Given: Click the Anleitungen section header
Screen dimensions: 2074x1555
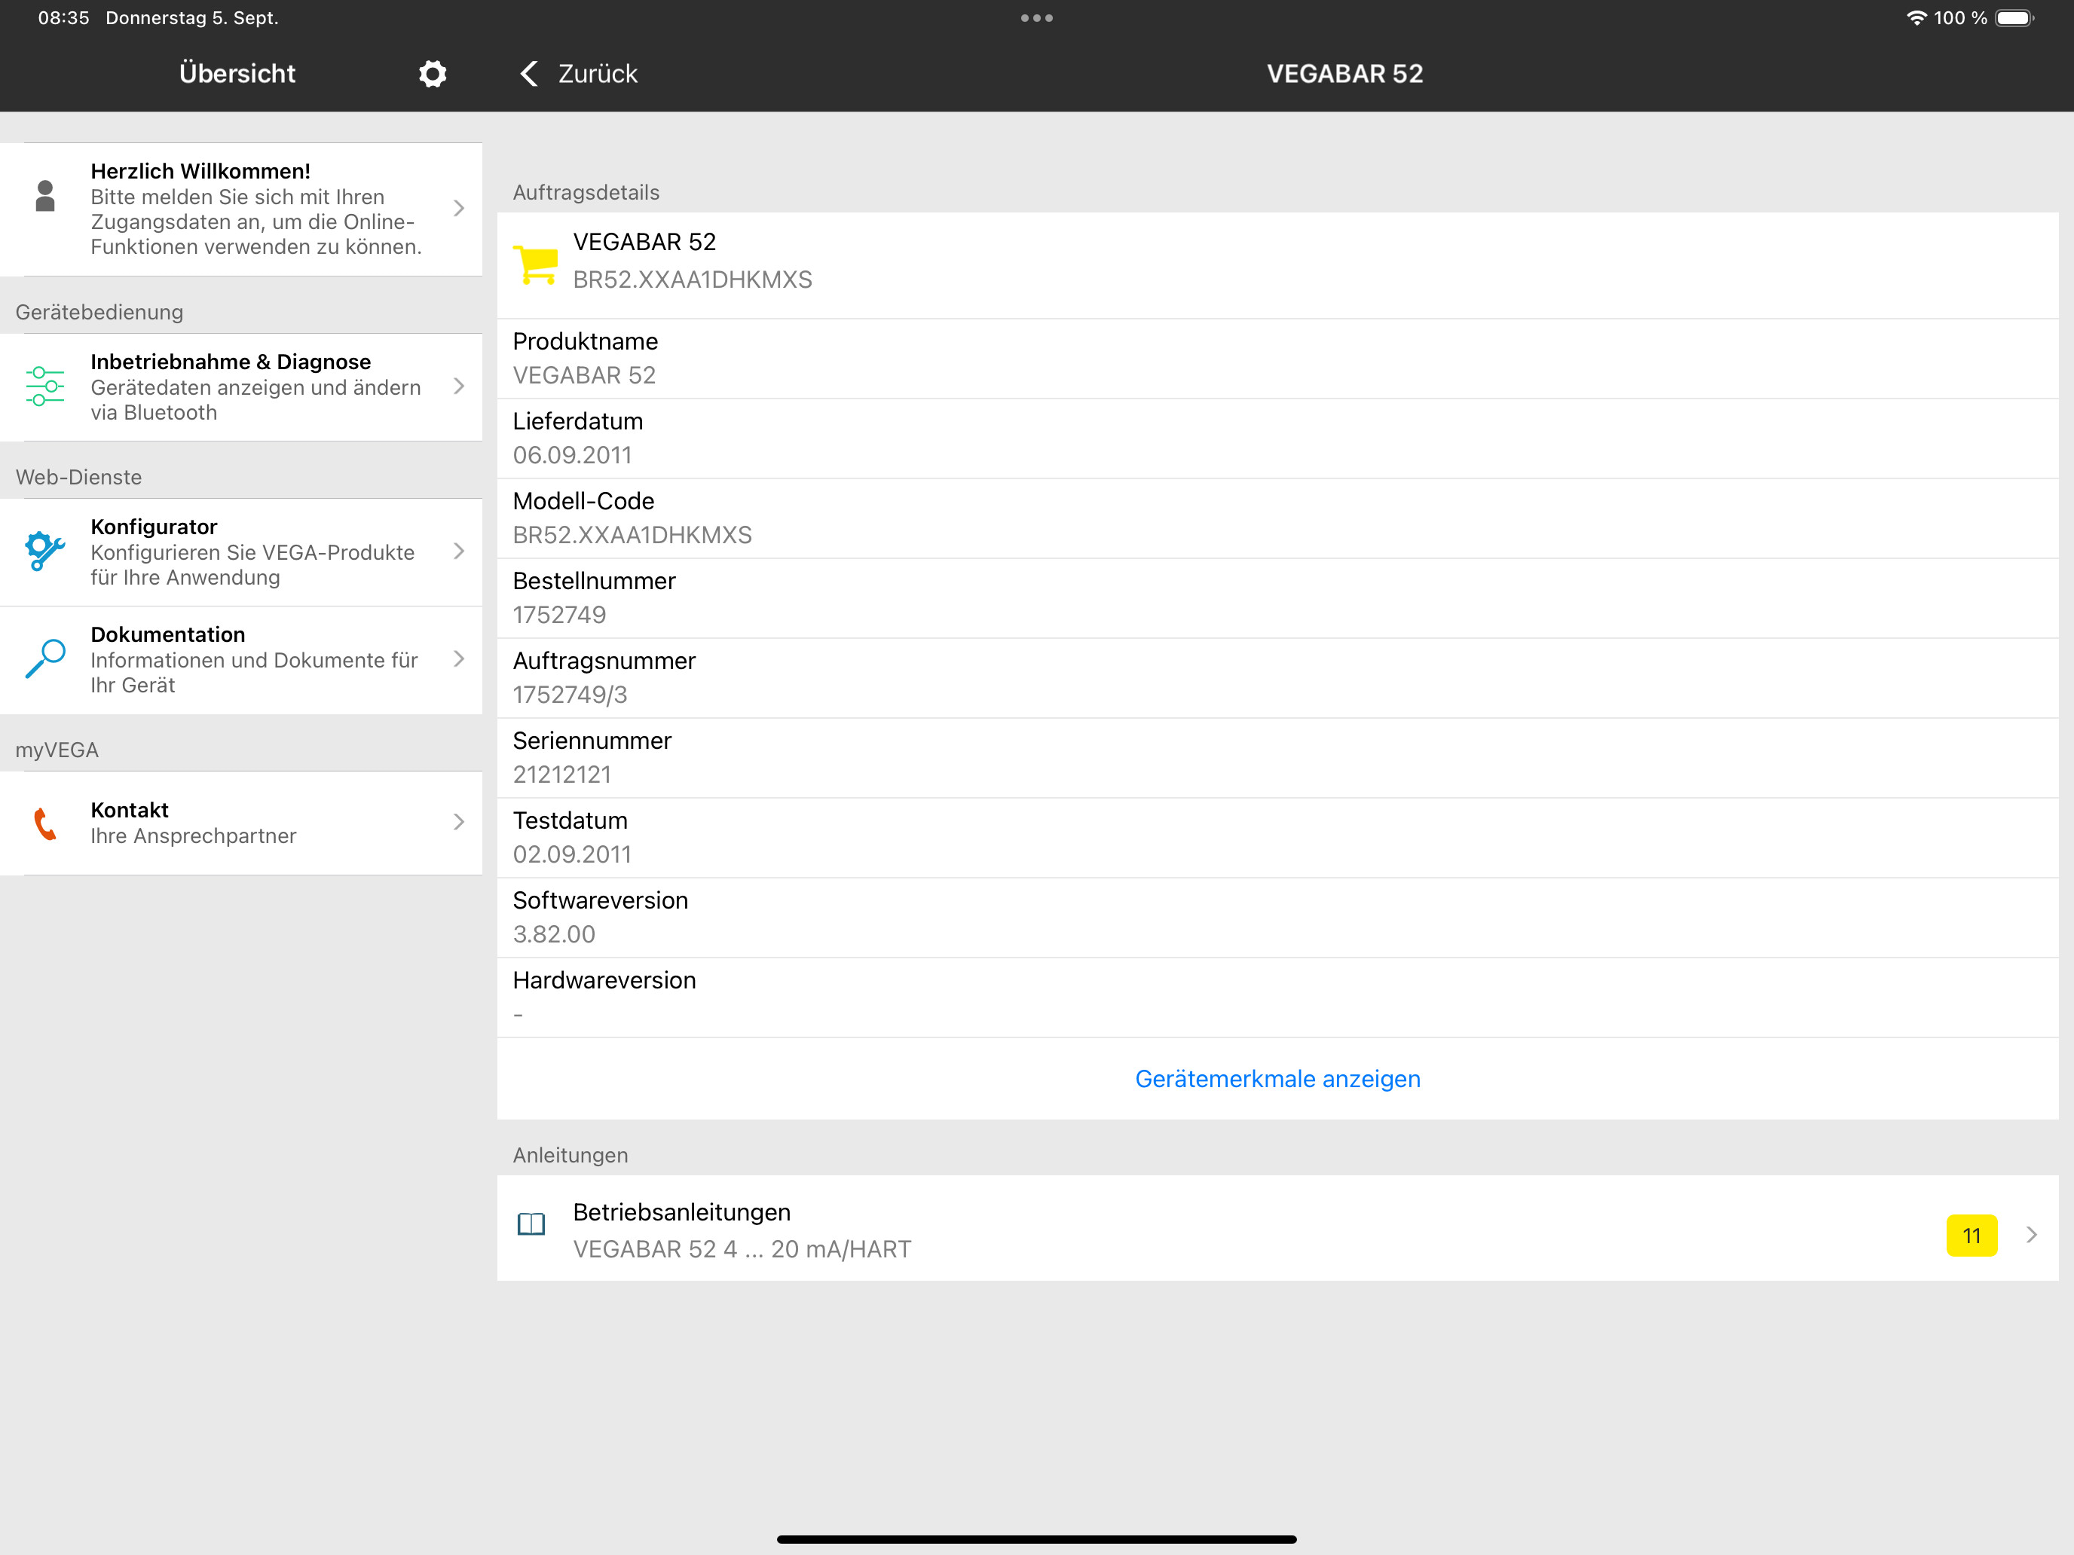Looking at the screenshot, I should [x=570, y=1155].
